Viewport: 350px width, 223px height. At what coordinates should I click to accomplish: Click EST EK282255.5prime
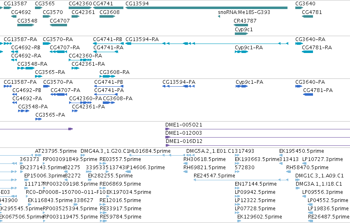90,180
